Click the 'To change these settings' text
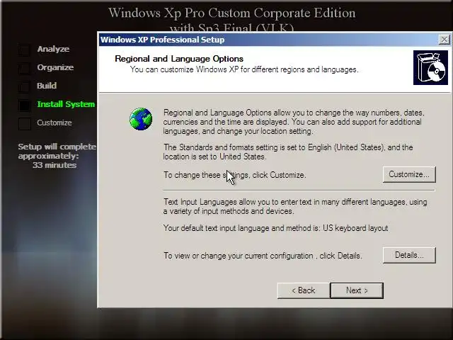Viewport: 453px width, 340px height. coord(234,175)
